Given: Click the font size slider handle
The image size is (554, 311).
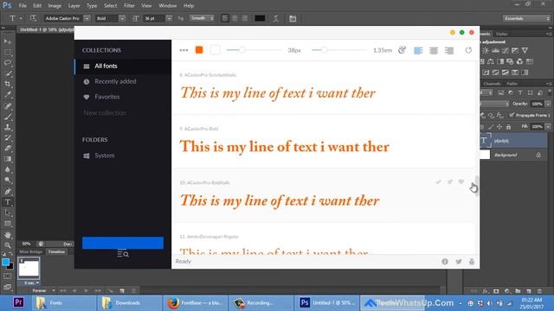Looking at the screenshot, I should tap(242, 50).
